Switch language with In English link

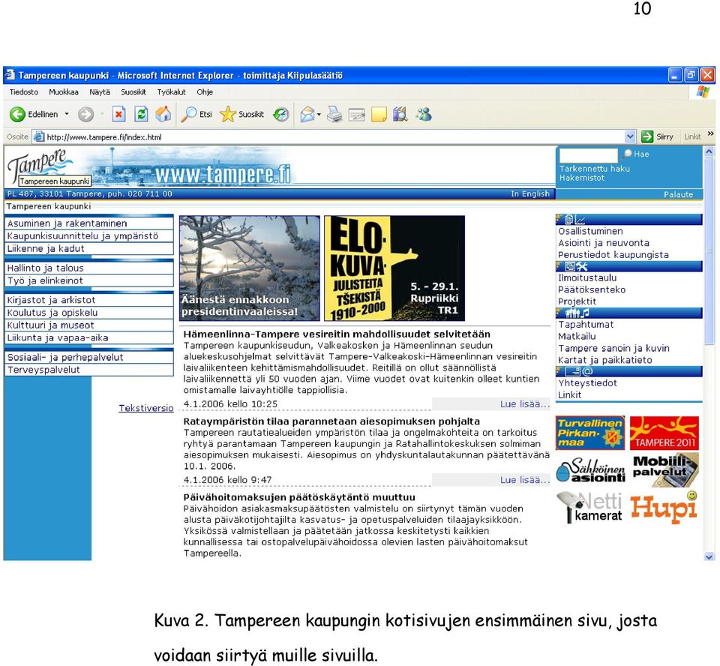pyautogui.click(x=530, y=193)
